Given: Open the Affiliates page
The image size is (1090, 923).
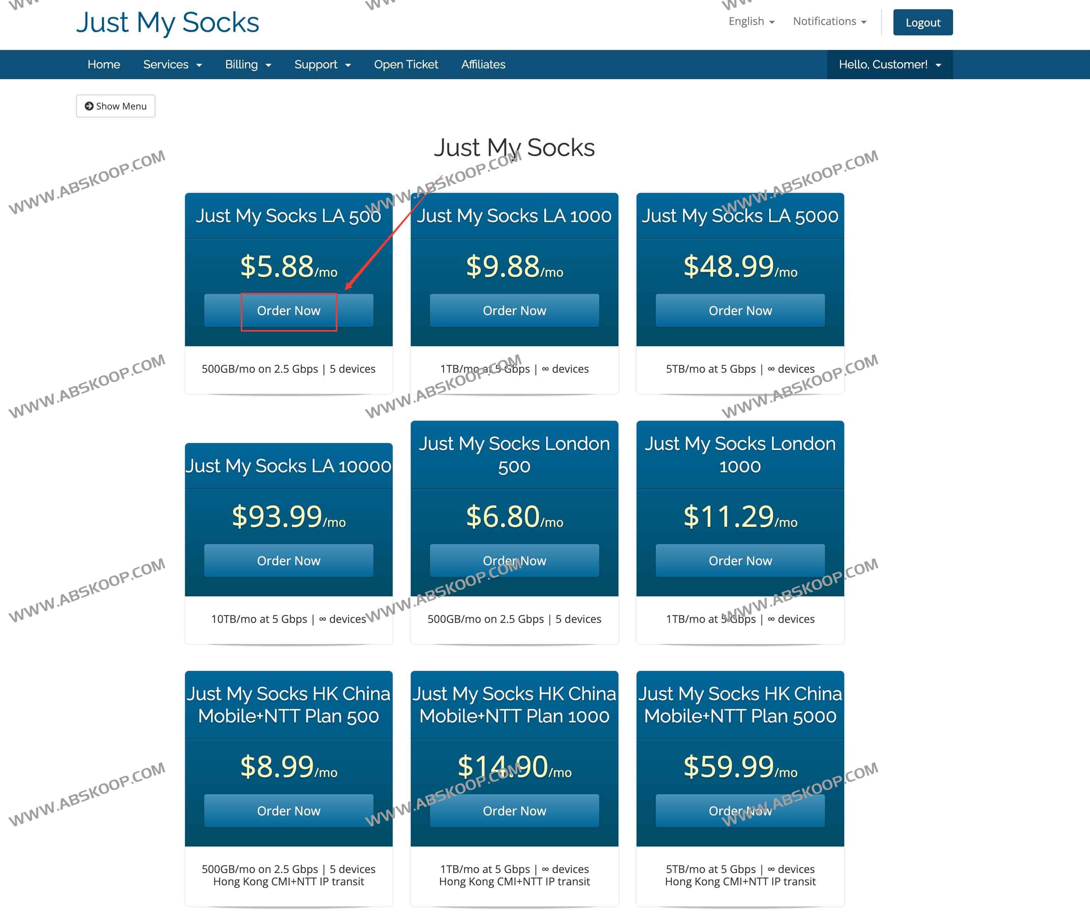Looking at the screenshot, I should click(483, 64).
